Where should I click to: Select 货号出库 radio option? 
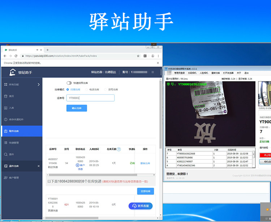[x=106, y=89]
